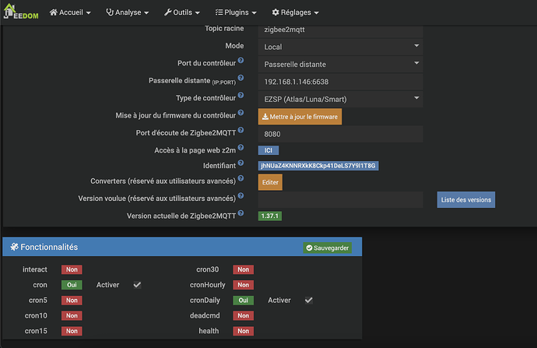
Task: Click the Passerelle distante IP address field
Action: coord(341,81)
